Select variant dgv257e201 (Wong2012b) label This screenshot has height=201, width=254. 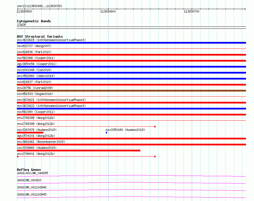(36, 136)
